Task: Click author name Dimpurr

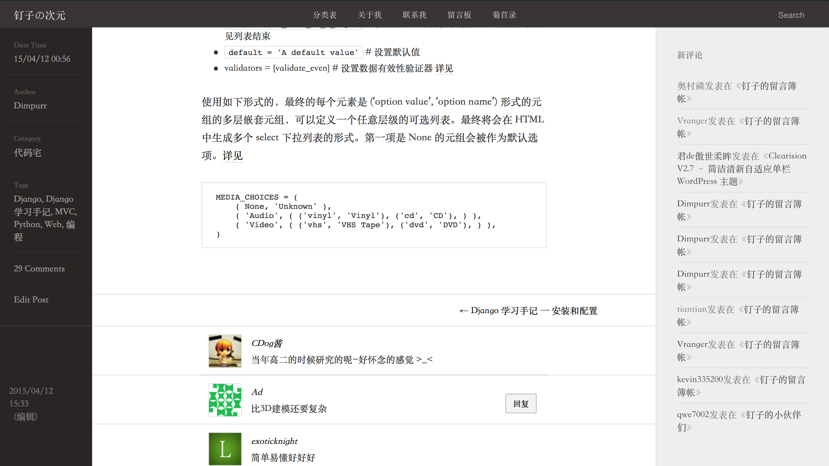Action: click(30, 105)
